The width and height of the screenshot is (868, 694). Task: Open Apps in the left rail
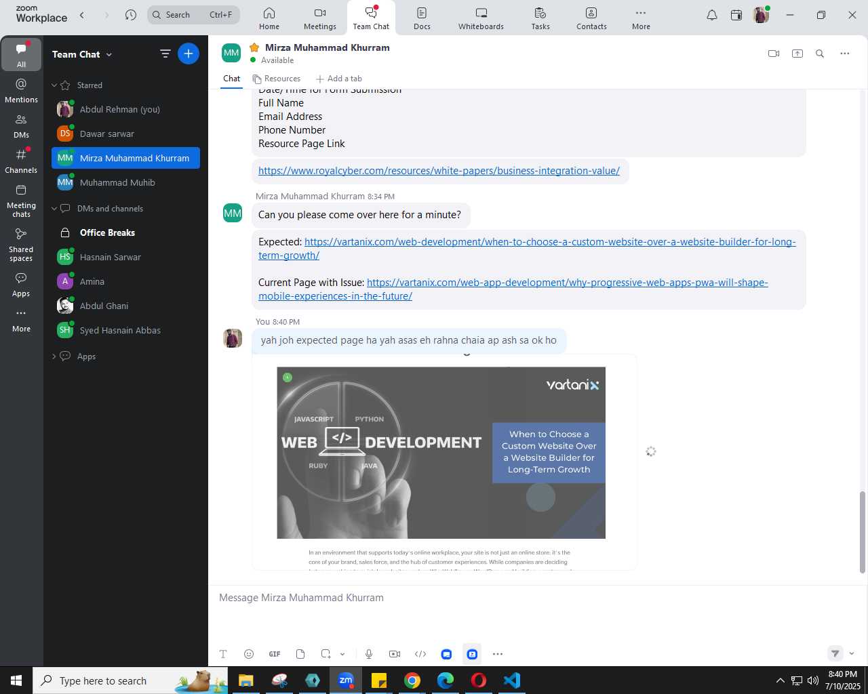[21, 285]
